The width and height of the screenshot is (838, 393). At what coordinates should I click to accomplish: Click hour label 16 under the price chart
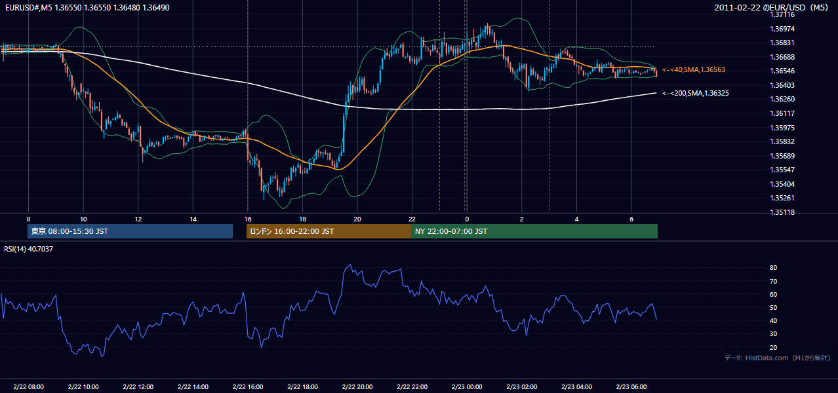248,219
